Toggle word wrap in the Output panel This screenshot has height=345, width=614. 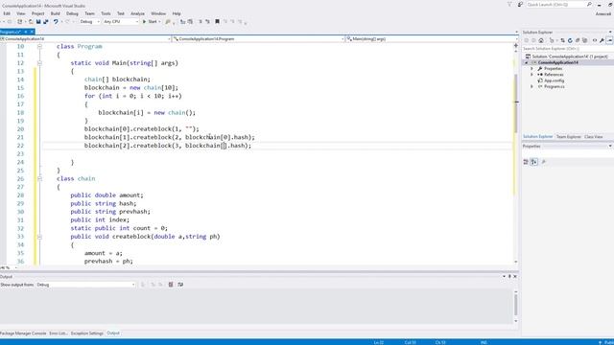180,285
